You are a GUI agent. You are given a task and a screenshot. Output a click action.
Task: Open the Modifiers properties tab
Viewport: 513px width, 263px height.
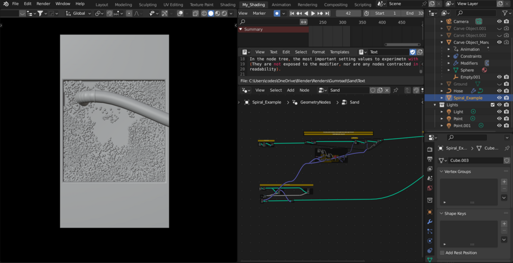pos(430,222)
